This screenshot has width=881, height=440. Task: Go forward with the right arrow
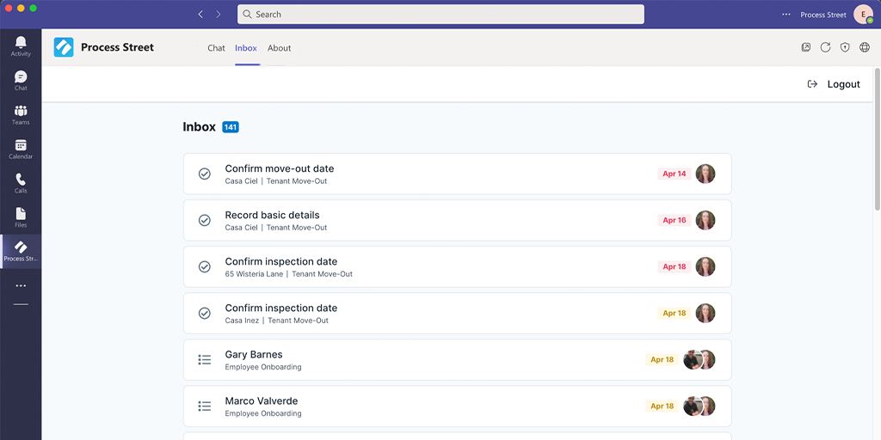click(x=219, y=14)
